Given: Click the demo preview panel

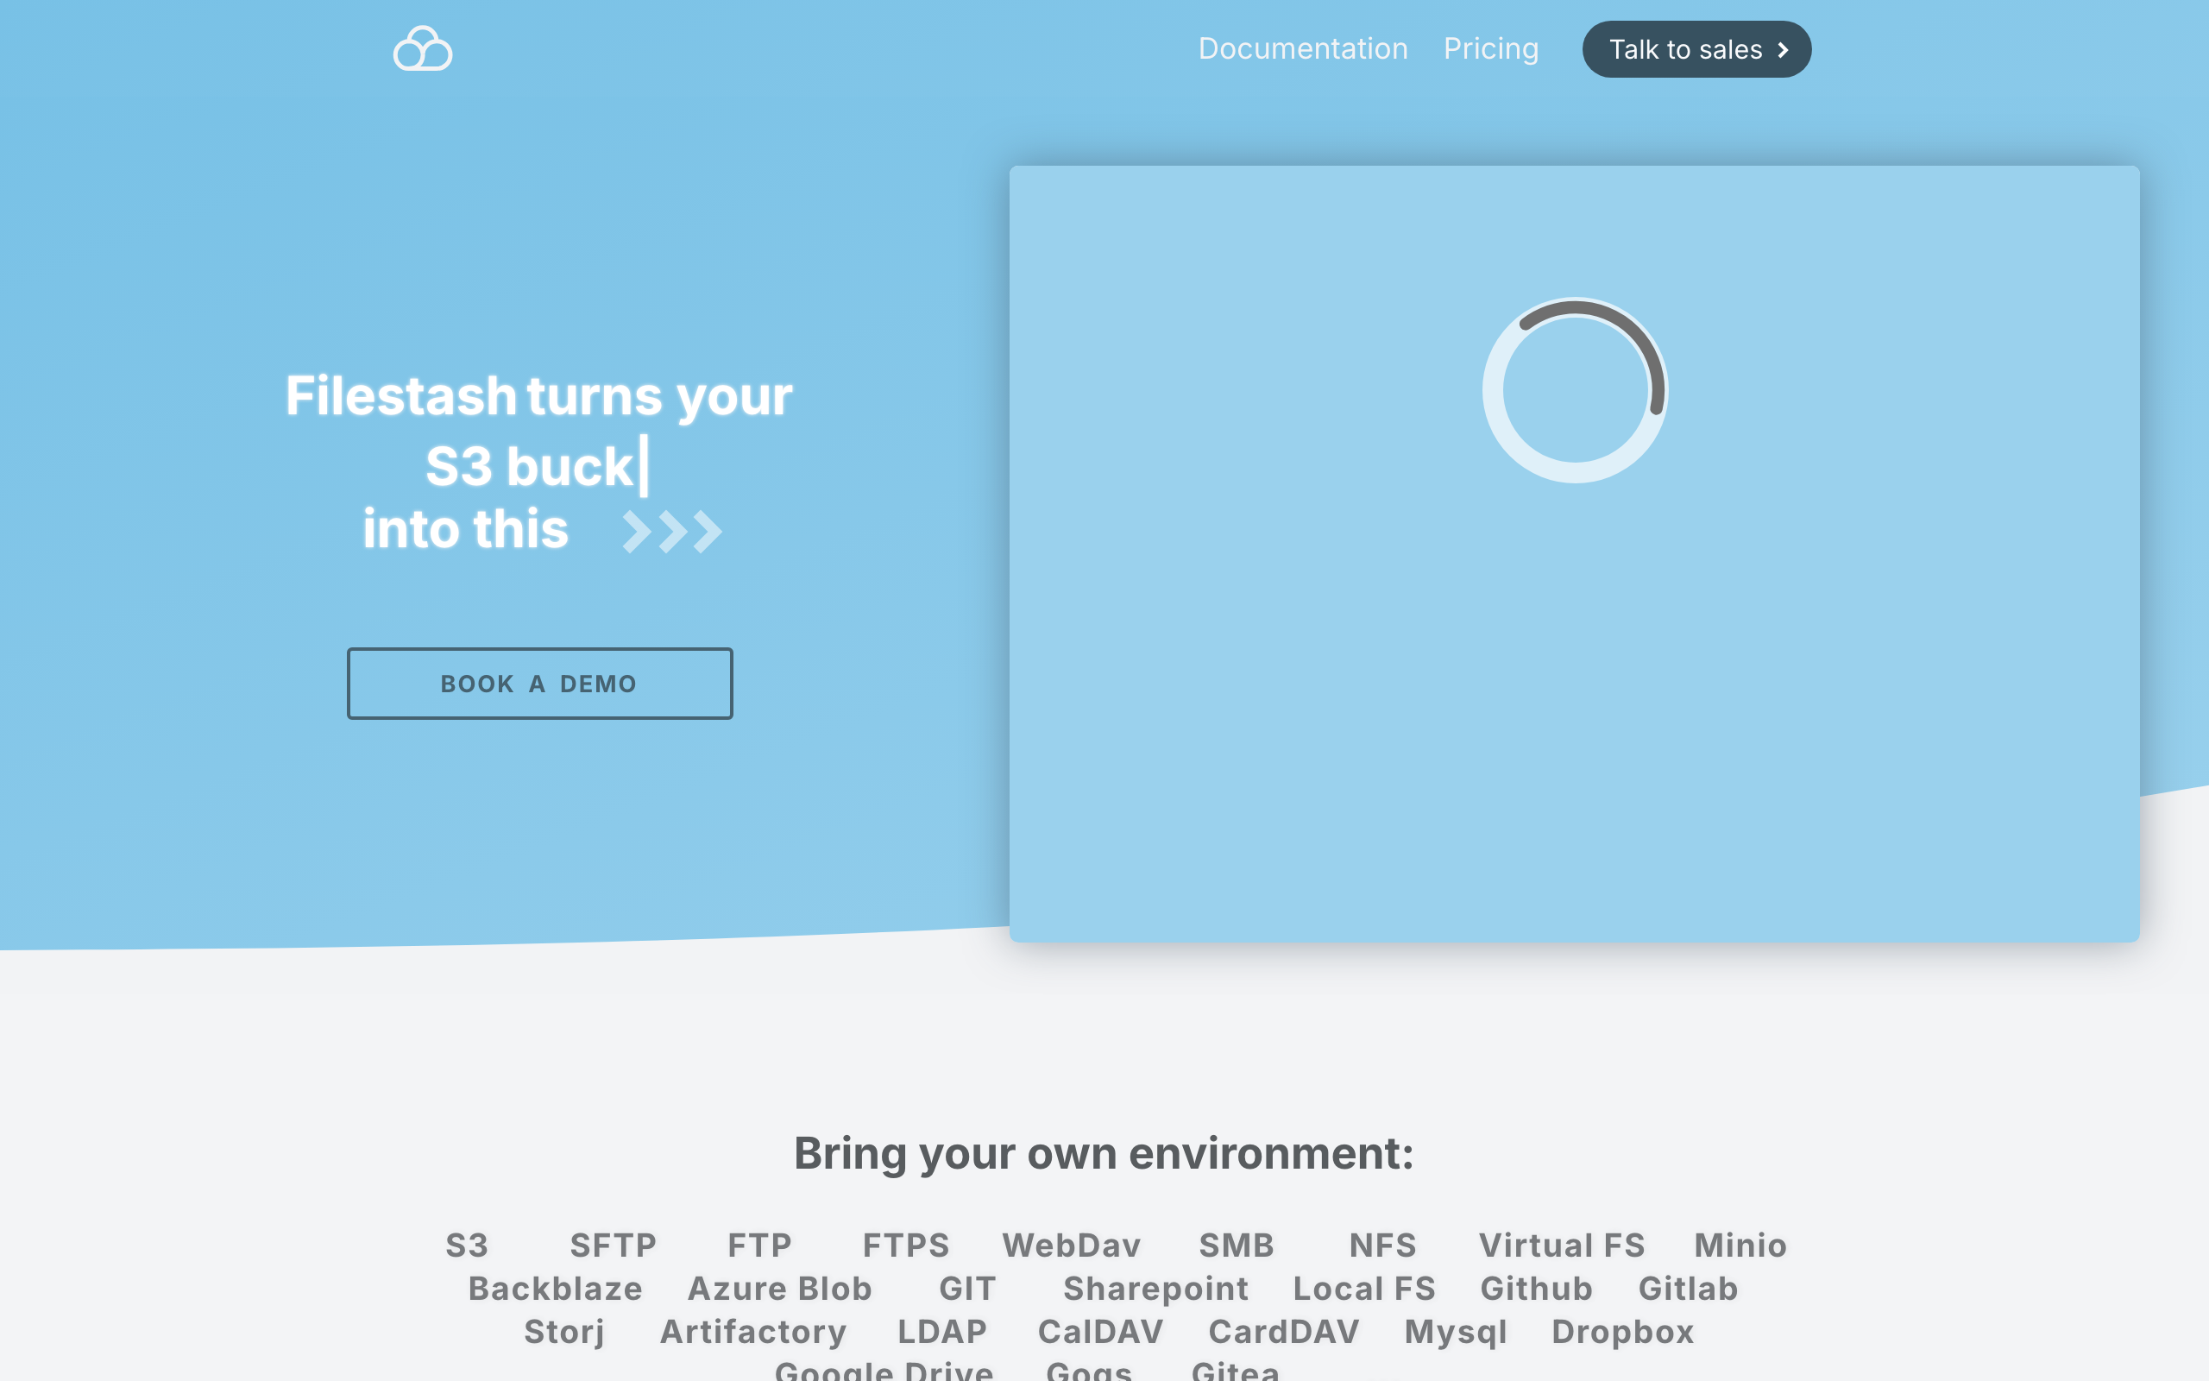Looking at the screenshot, I should (1574, 694).
